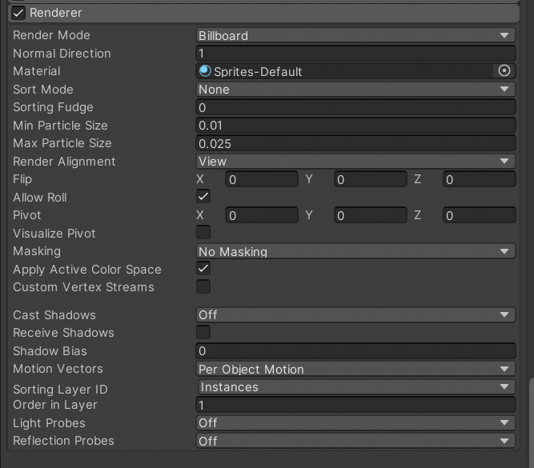Turn on the Receive Shadows checkbox

tap(203, 332)
